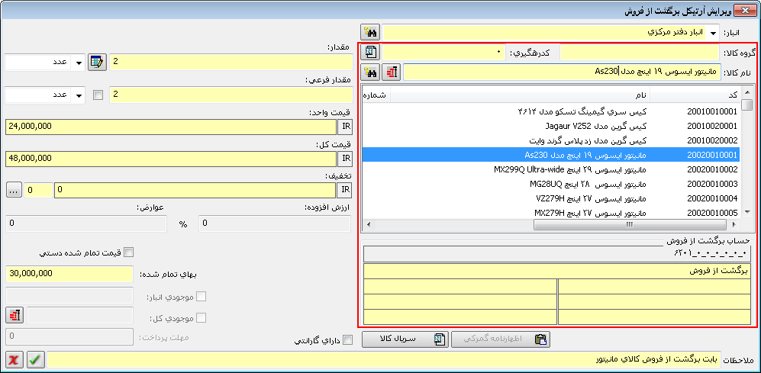
Task: Select row کیس گرین مدل Jagaur V252
Action: tap(551, 126)
